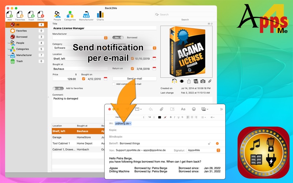Click the Trash icon in the top toolbar
This screenshot has height=183, width=293.
[31, 15]
